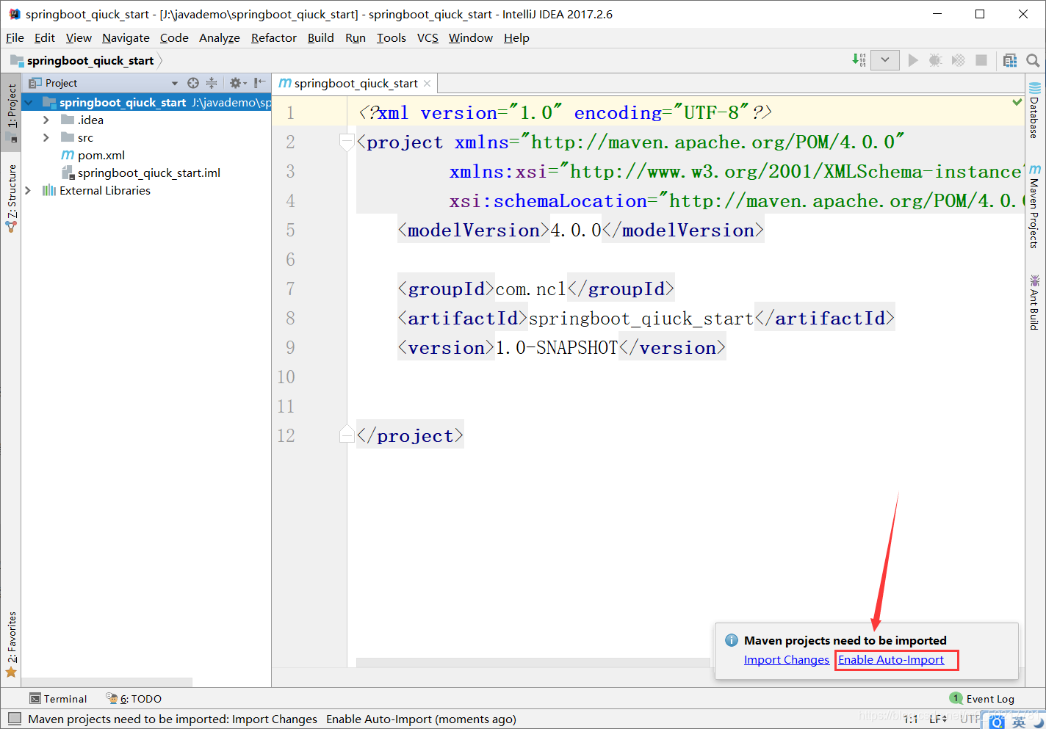Screen dimensions: 1046x729
Task: Collapse springboot_qiuck_start root node
Action: pos(29,103)
